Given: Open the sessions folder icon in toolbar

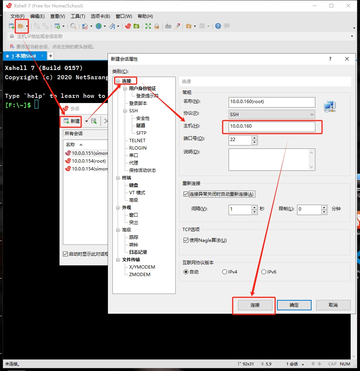Looking at the screenshot, I should [x=20, y=26].
